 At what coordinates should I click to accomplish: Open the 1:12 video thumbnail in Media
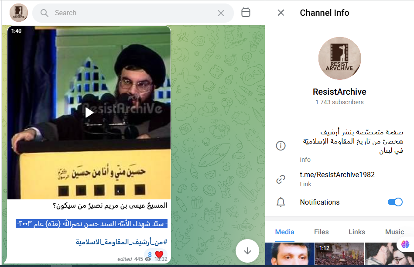[x=339, y=254]
